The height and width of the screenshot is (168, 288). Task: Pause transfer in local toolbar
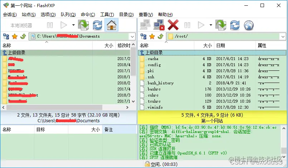(50, 25)
